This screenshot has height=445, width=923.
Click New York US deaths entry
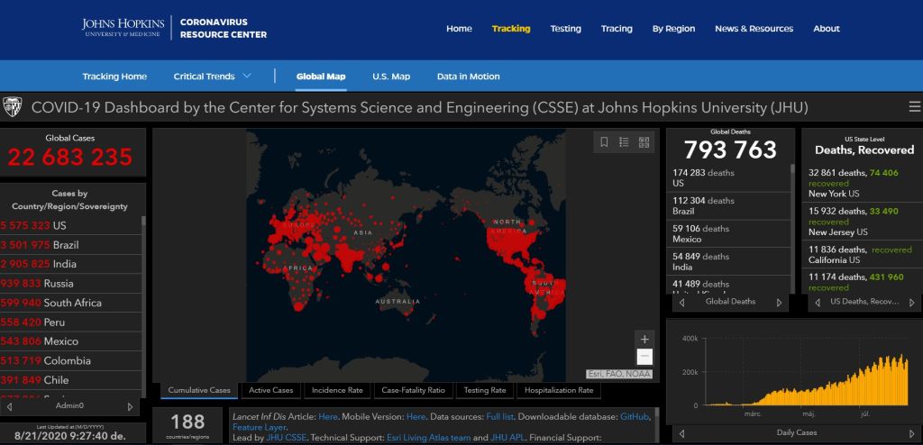862,183
